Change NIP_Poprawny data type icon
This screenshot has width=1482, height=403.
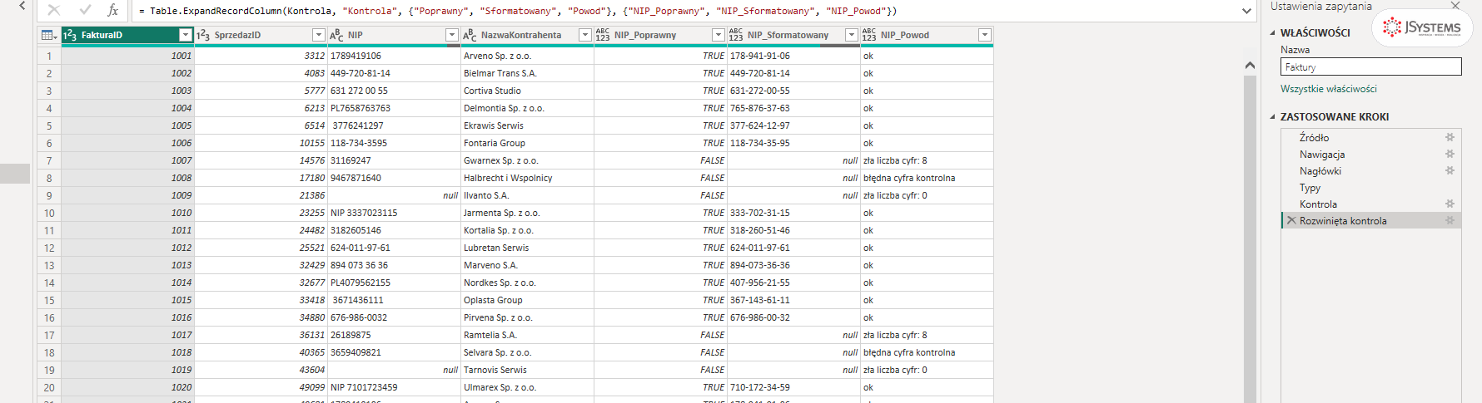pos(603,35)
